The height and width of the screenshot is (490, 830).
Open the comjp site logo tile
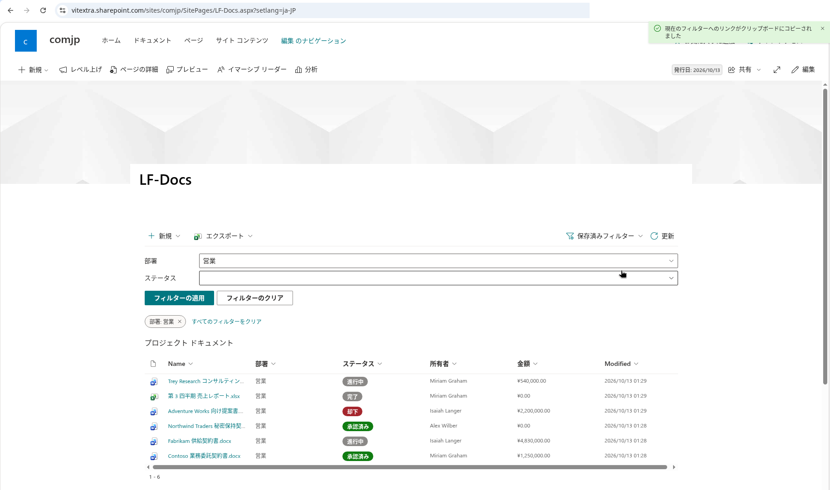pos(26,41)
